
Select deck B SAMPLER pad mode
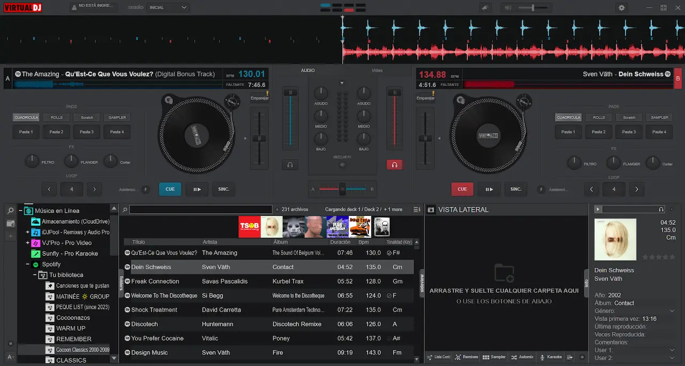(x=660, y=118)
